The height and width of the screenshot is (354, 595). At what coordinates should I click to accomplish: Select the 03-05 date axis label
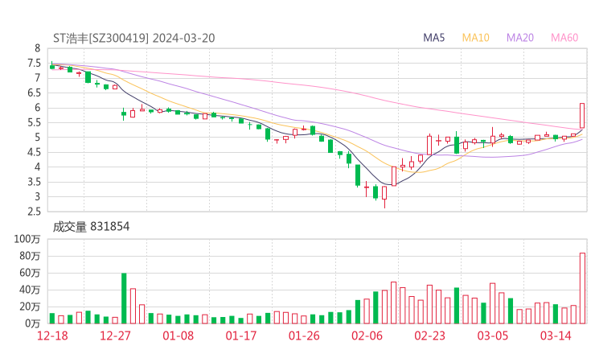[493, 335]
